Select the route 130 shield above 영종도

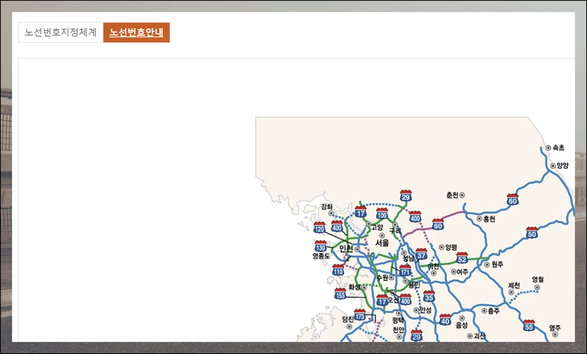pyautogui.click(x=321, y=246)
